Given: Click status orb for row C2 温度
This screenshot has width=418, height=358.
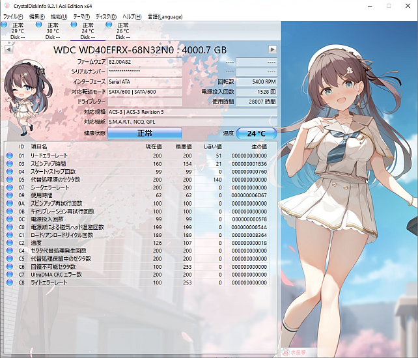Looking at the screenshot, I should (10, 243).
